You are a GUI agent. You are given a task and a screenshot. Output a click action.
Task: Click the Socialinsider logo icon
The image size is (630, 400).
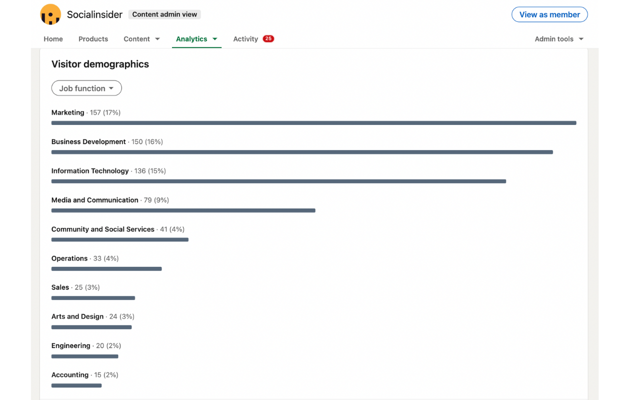(50, 14)
